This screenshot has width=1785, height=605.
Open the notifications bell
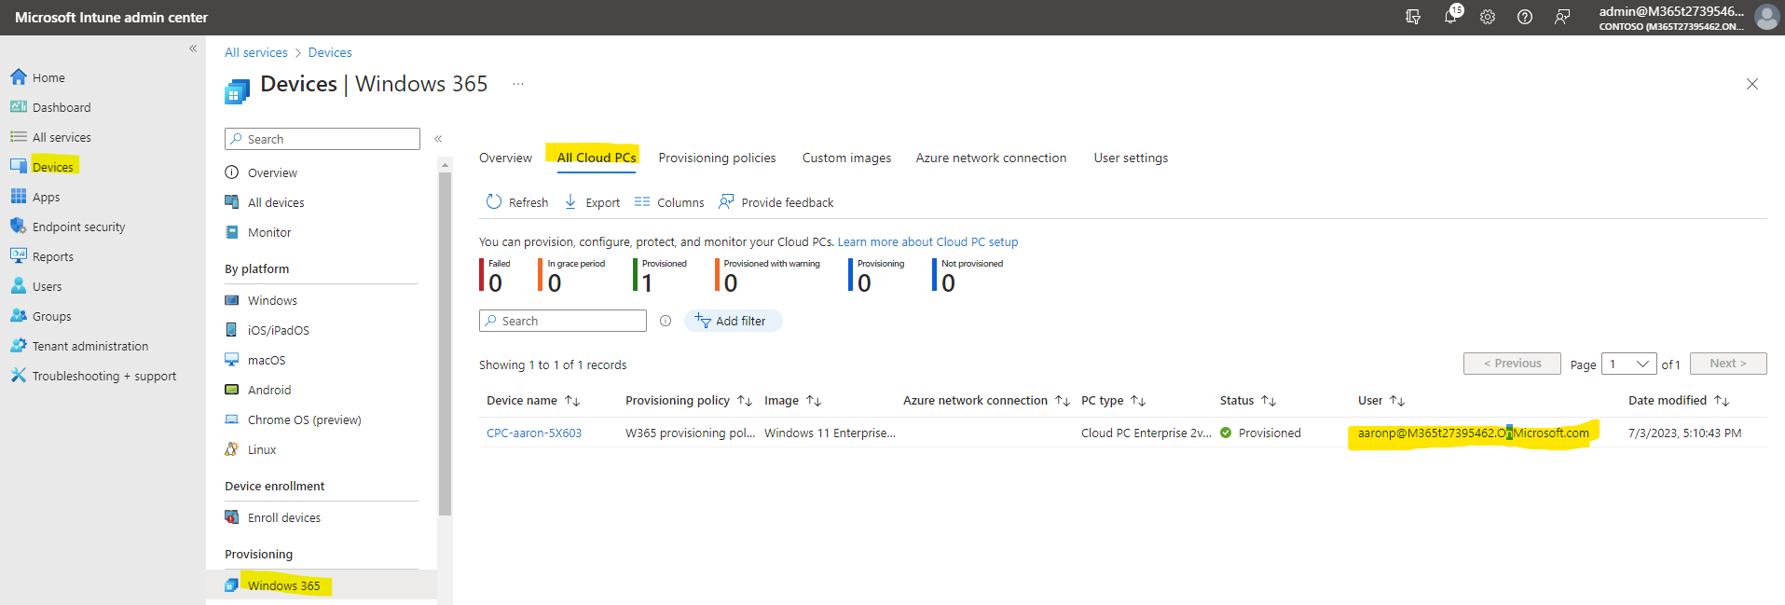[1451, 16]
